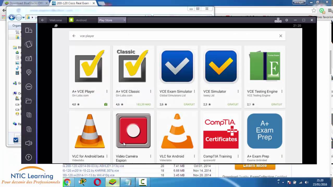
Task: Open the VCE Exam Simulator app icon
Action: [177, 66]
